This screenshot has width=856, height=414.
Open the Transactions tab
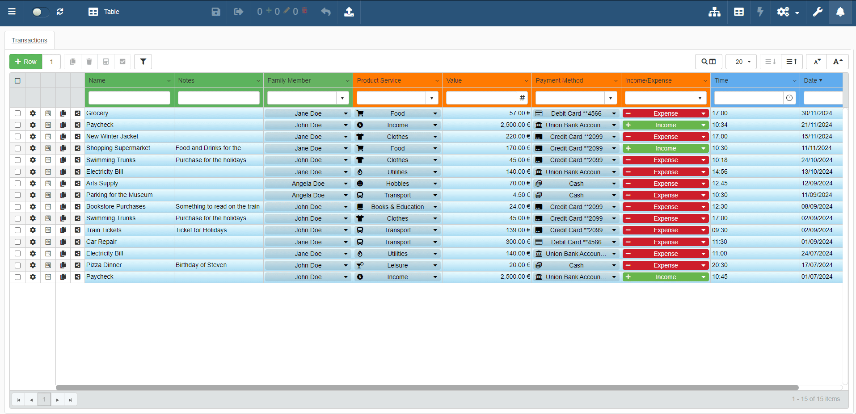click(30, 40)
